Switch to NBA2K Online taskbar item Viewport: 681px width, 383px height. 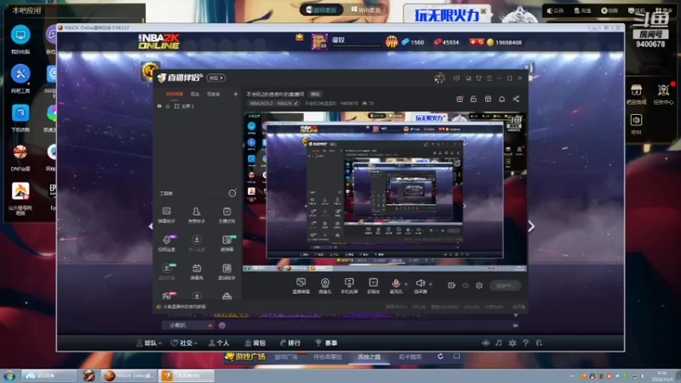click(x=129, y=375)
